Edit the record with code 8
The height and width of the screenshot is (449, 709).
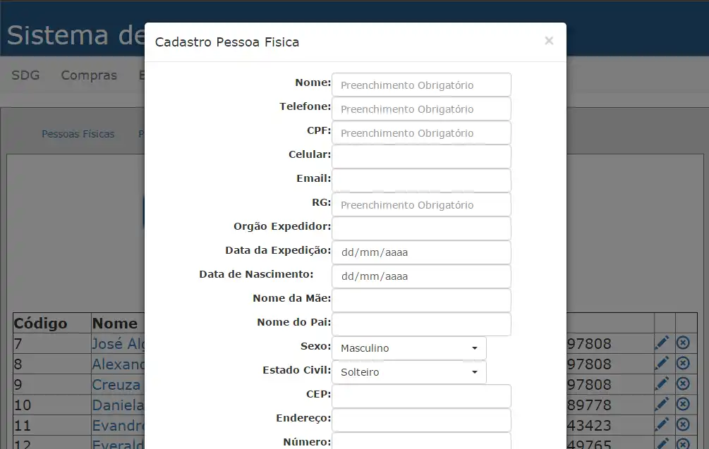click(661, 364)
